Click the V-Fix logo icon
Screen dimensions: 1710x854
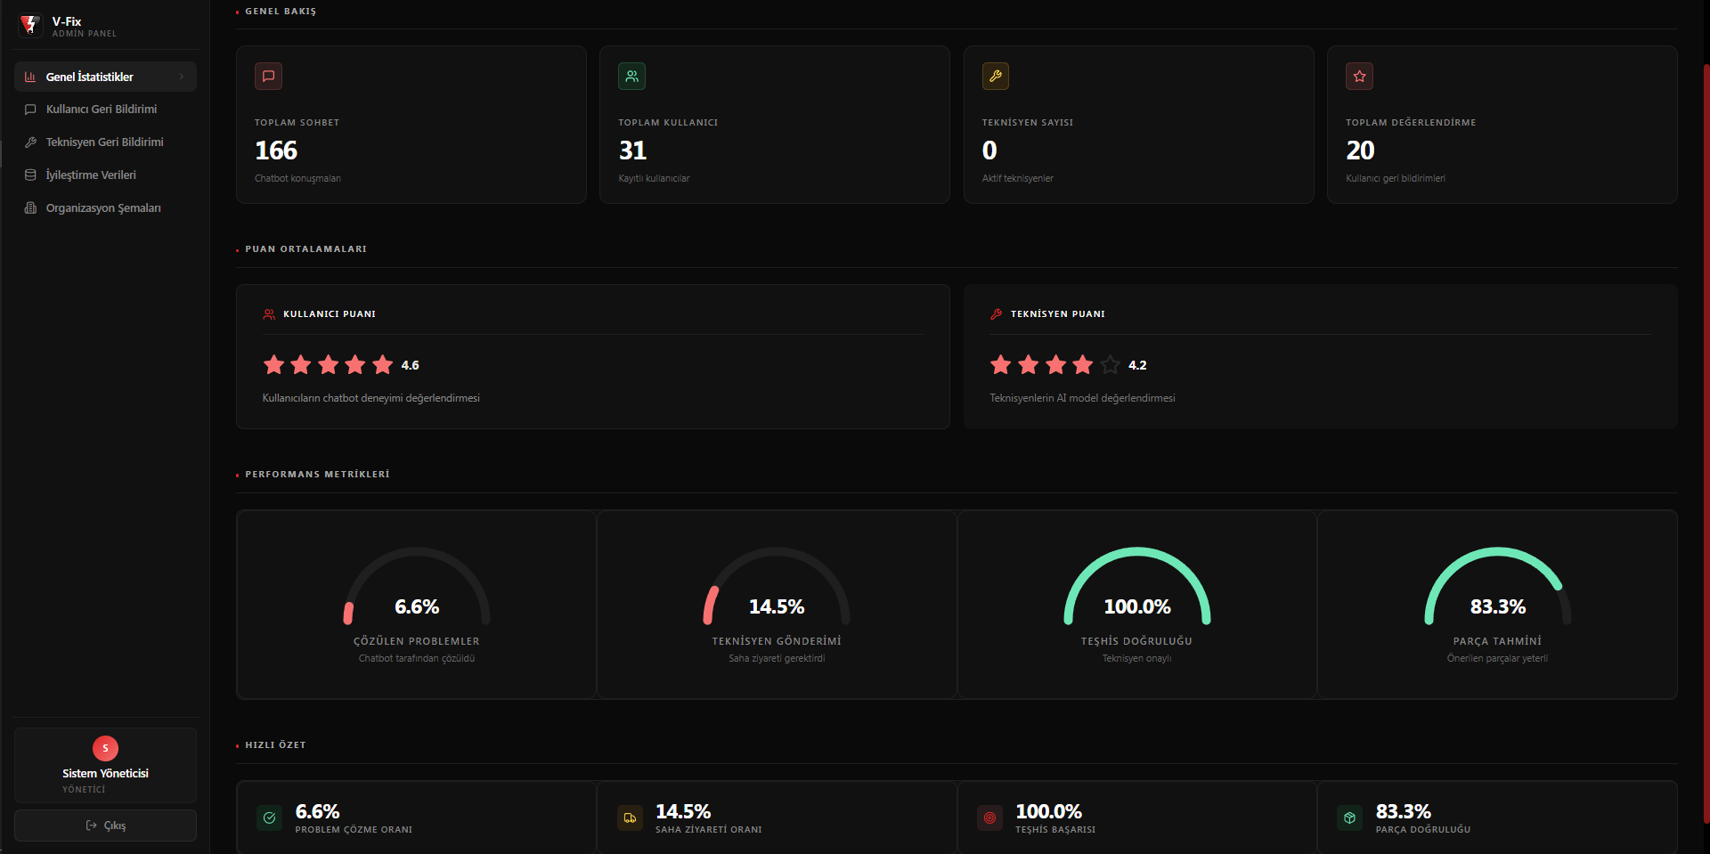[x=30, y=25]
